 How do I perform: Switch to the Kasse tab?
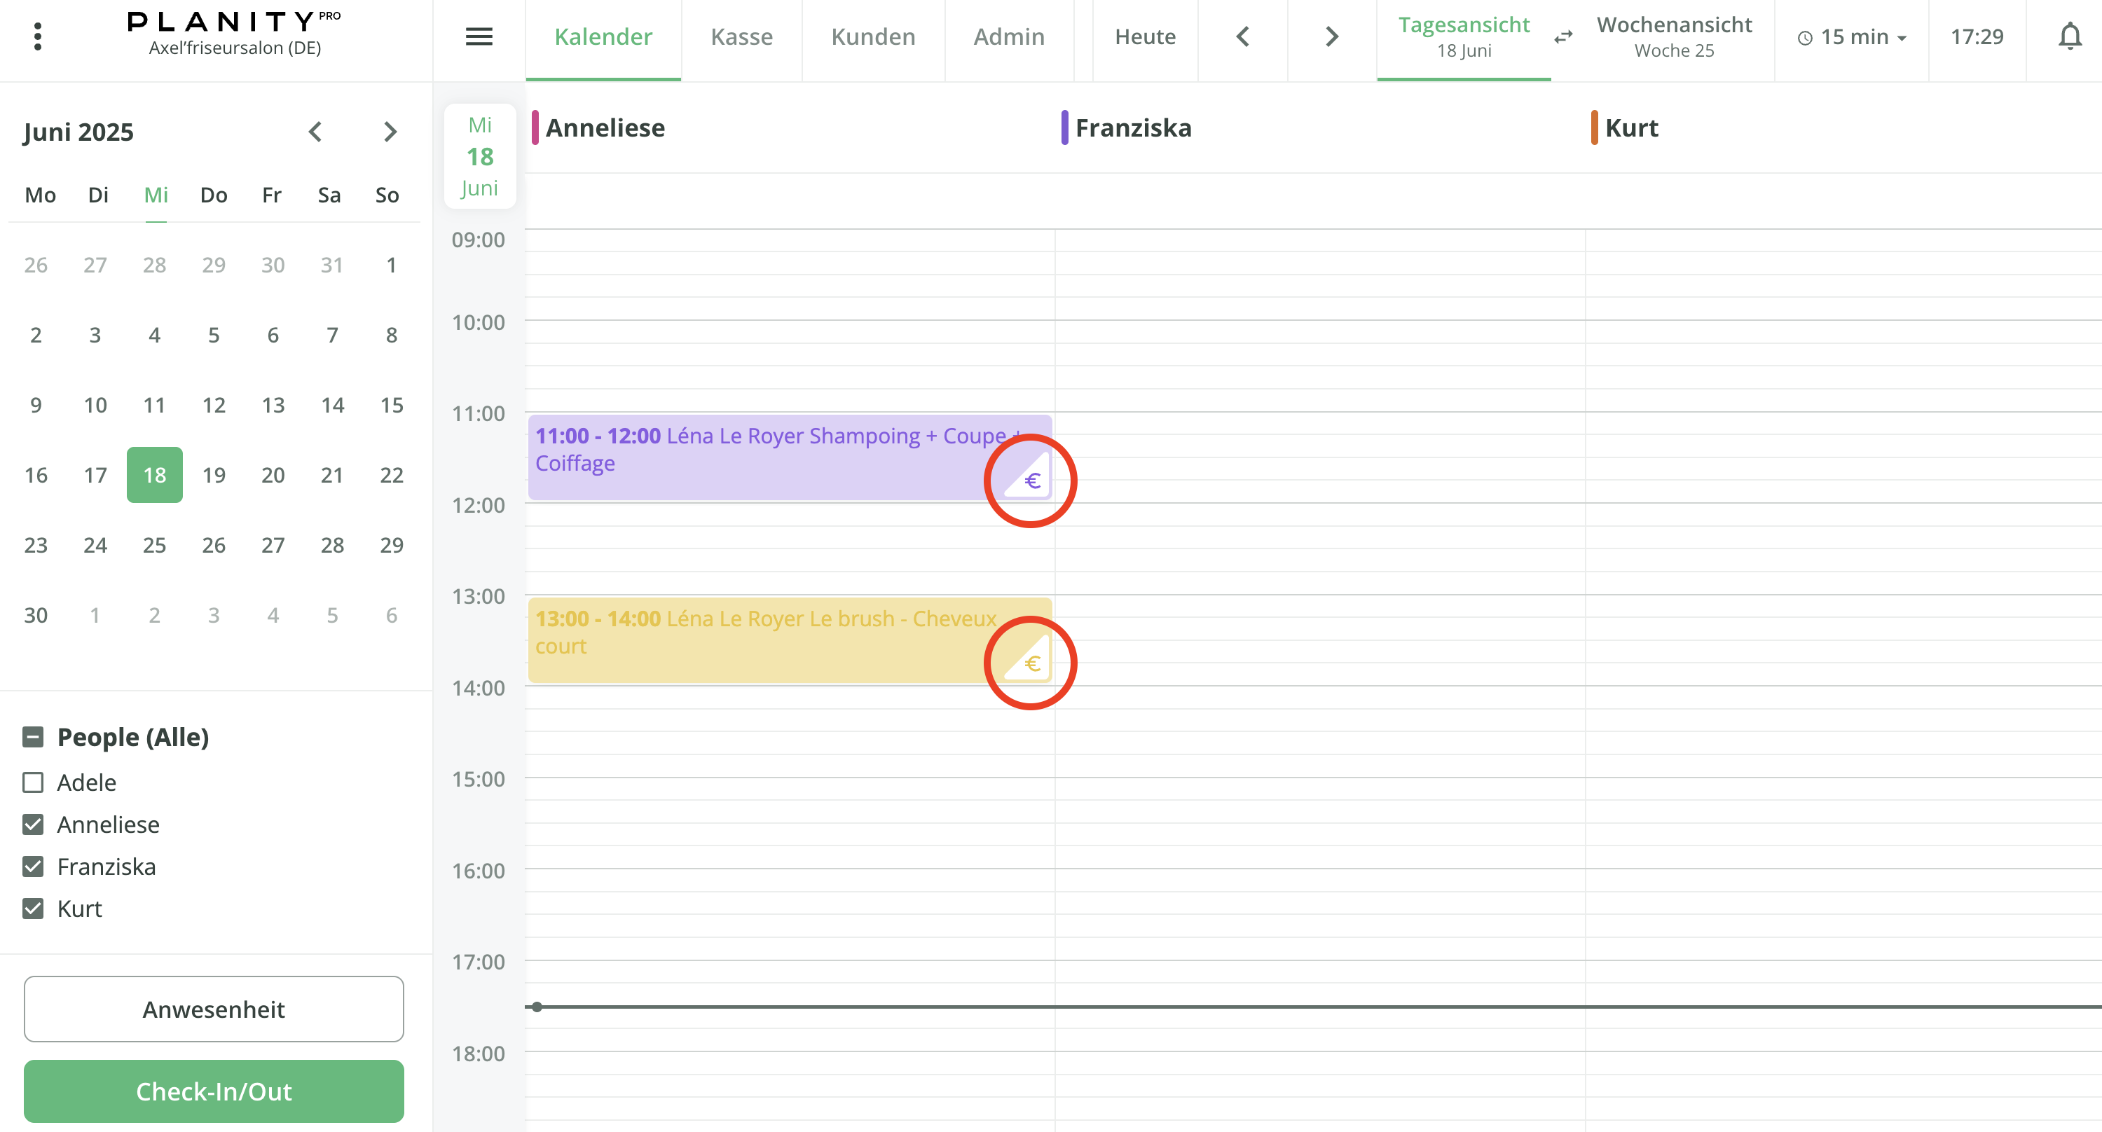coord(741,36)
